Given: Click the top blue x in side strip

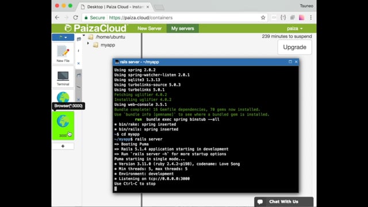Looking at the screenshot, I should point(79,63).
